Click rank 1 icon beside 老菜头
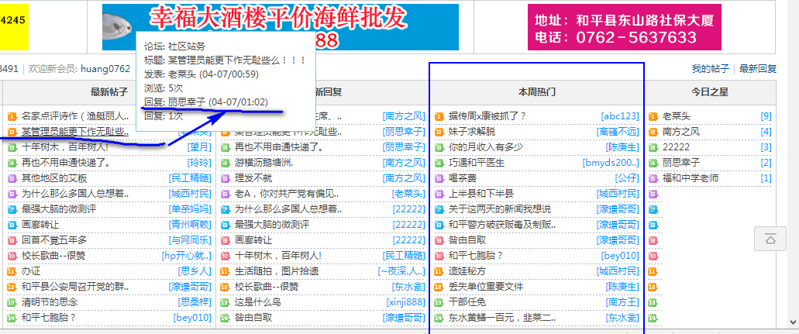This screenshot has height=334, width=799. pos(653,116)
